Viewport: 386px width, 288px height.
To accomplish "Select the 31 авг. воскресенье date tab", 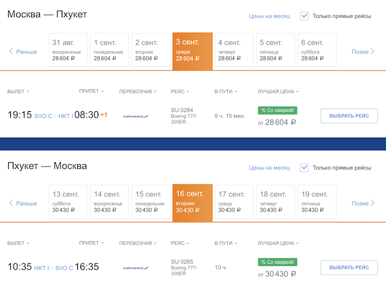I will pos(67,50).
